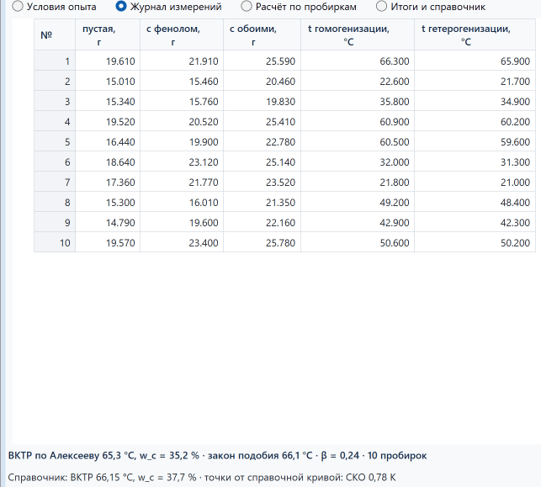Click the cell with value 19.830
This screenshot has height=487, width=541.
pos(262,102)
